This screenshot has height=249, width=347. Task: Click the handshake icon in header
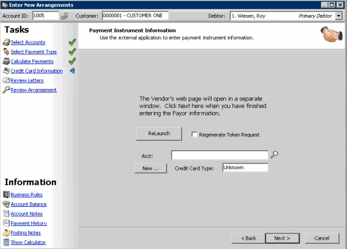click(x=331, y=34)
